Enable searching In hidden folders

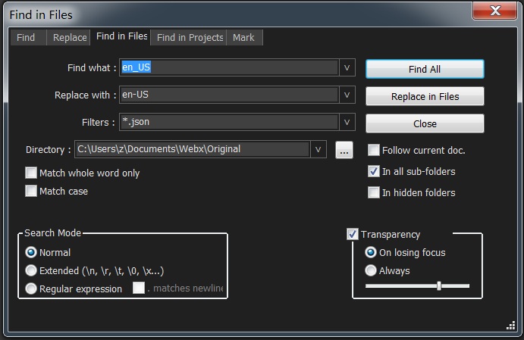point(373,193)
